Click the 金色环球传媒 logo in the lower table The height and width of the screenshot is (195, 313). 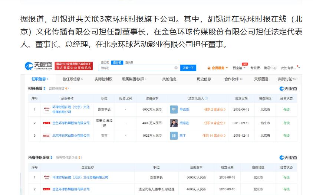tap(46, 189)
